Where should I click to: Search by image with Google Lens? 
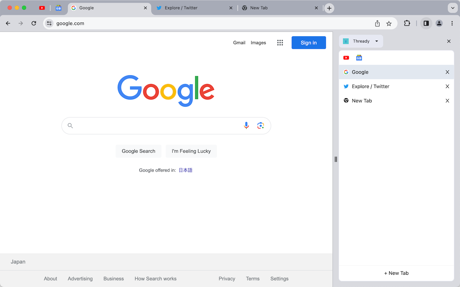261,126
